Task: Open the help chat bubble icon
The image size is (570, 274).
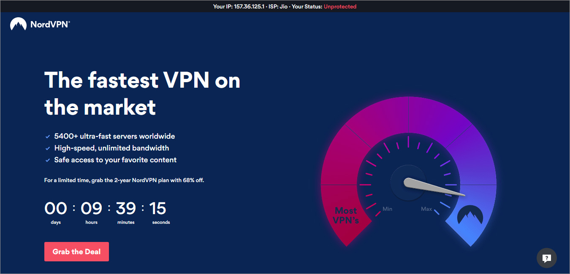Action: pyautogui.click(x=546, y=258)
